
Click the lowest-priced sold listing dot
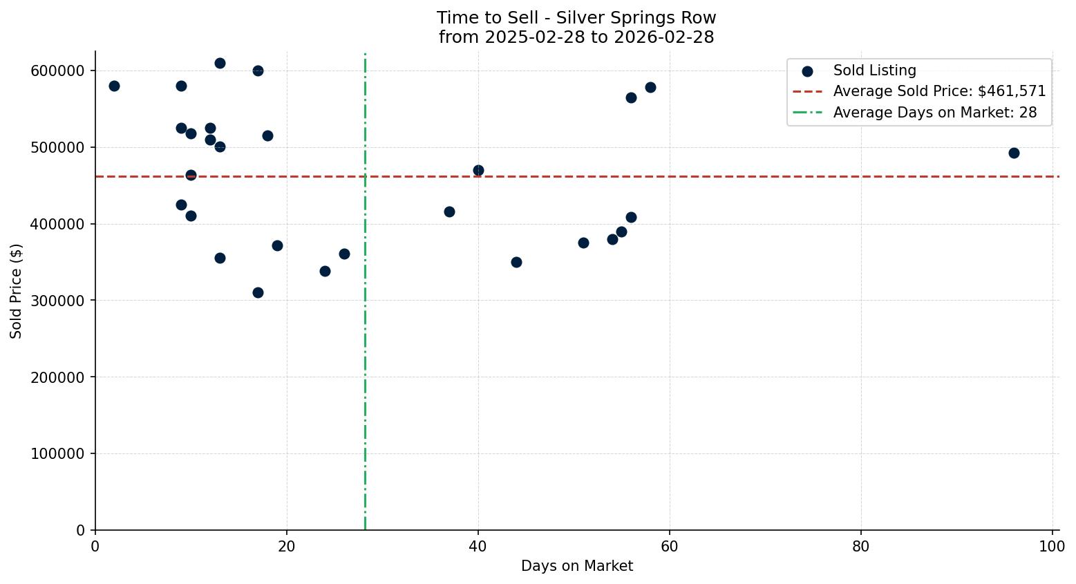coord(258,293)
